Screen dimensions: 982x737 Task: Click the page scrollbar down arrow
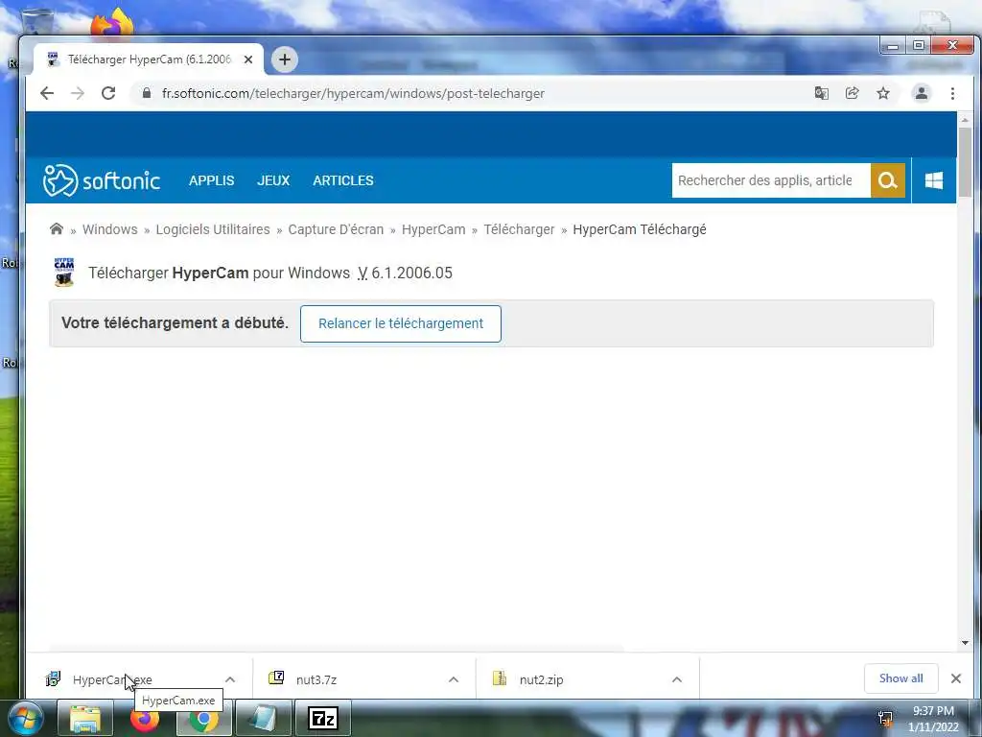(x=965, y=642)
